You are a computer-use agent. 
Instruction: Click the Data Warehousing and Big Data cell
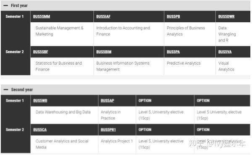pyautogui.click(x=64, y=115)
